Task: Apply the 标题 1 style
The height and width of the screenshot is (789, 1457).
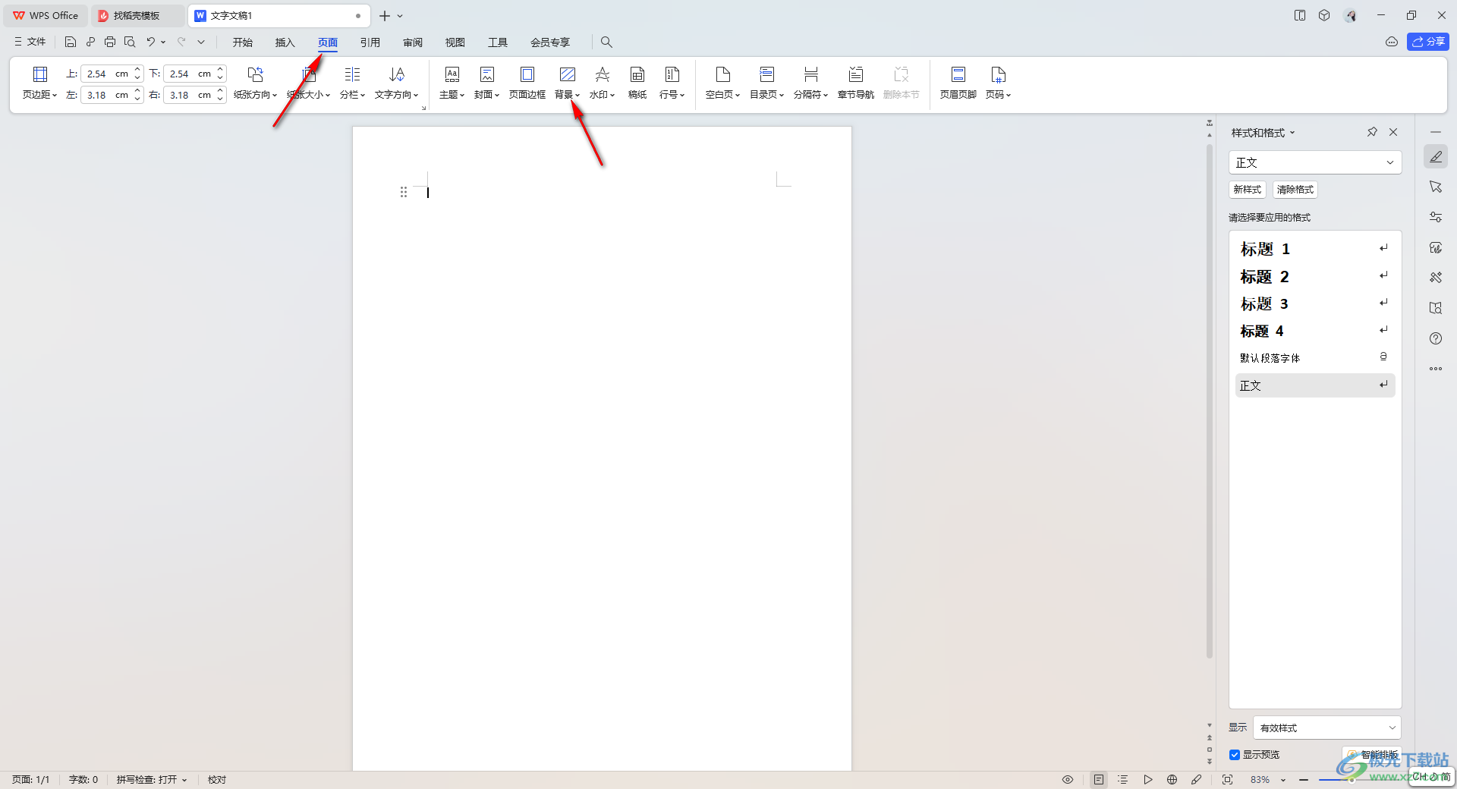Action: [1314, 249]
